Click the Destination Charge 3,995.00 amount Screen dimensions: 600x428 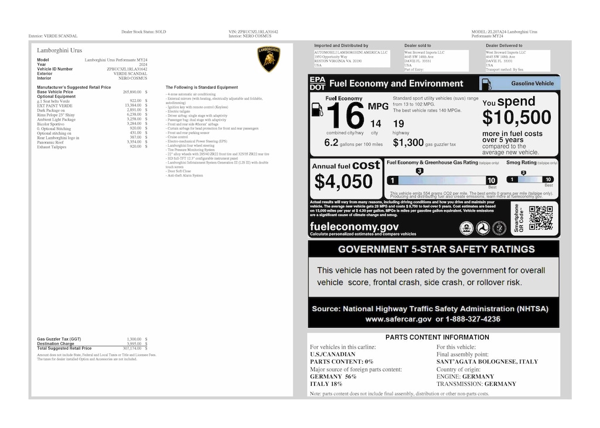(134, 344)
